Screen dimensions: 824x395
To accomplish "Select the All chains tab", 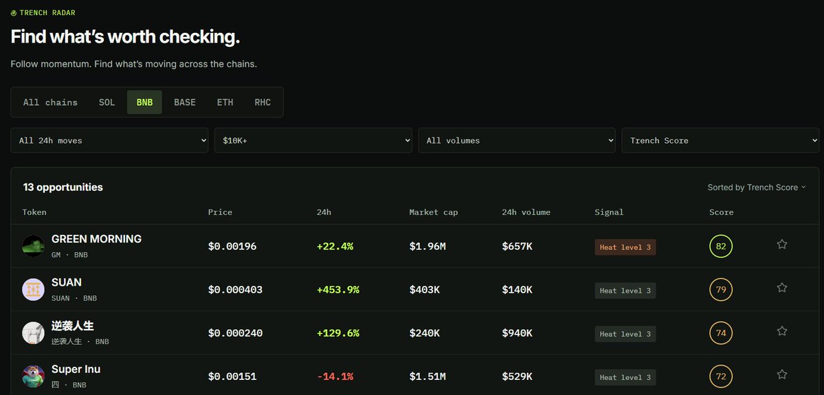I will (x=50, y=102).
